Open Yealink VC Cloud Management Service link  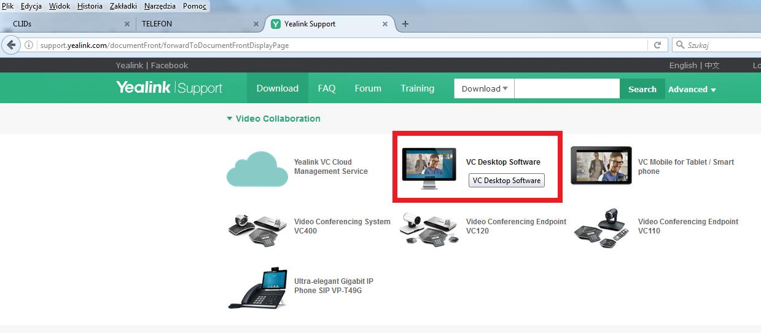click(x=331, y=166)
